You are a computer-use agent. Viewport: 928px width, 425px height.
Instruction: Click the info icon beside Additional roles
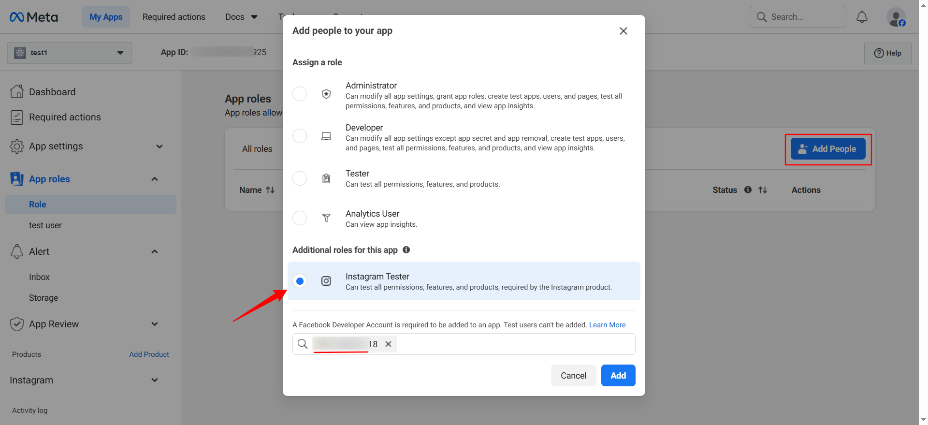point(406,250)
